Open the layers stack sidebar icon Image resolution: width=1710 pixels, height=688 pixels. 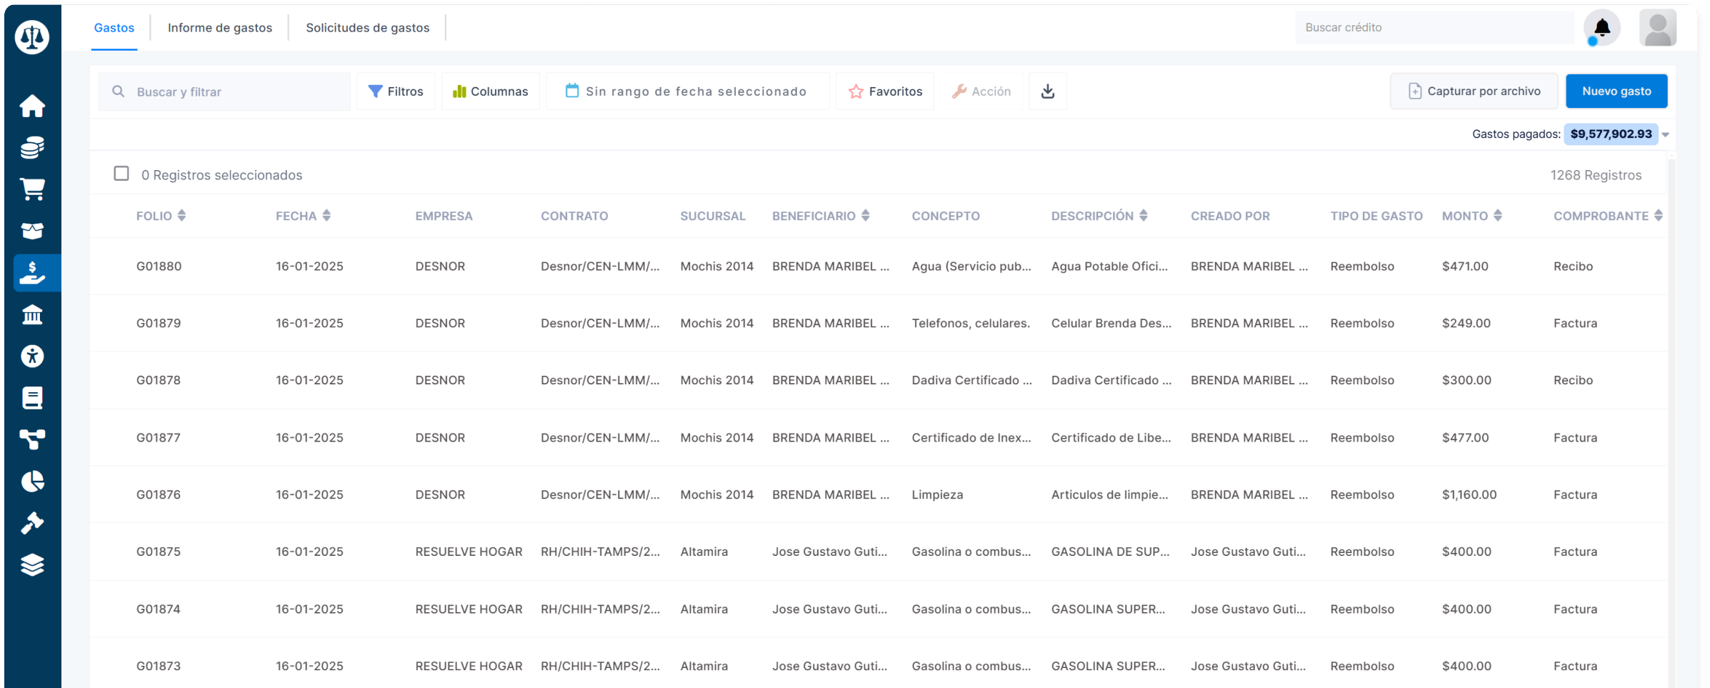point(32,565)
